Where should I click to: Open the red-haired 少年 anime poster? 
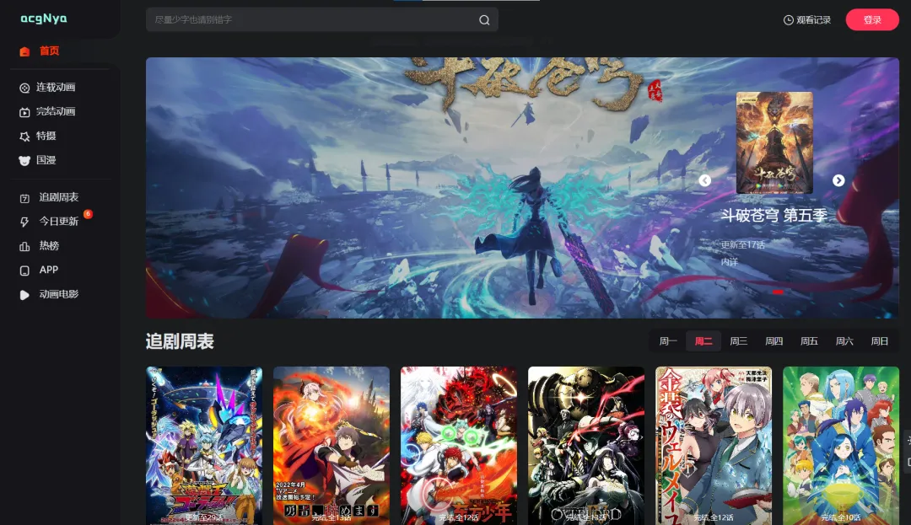click(x=458, y=446)
